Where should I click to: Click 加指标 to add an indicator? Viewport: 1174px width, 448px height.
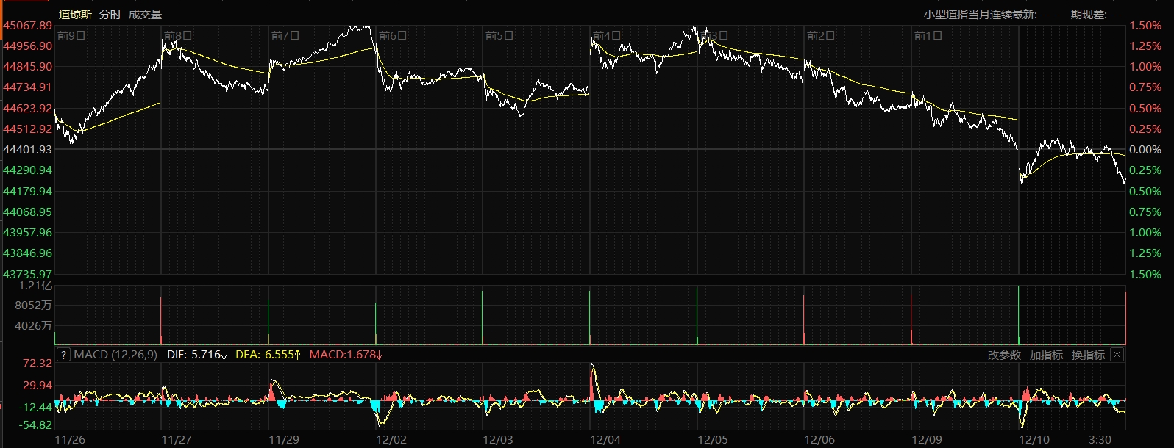(x=1046, y=355)
